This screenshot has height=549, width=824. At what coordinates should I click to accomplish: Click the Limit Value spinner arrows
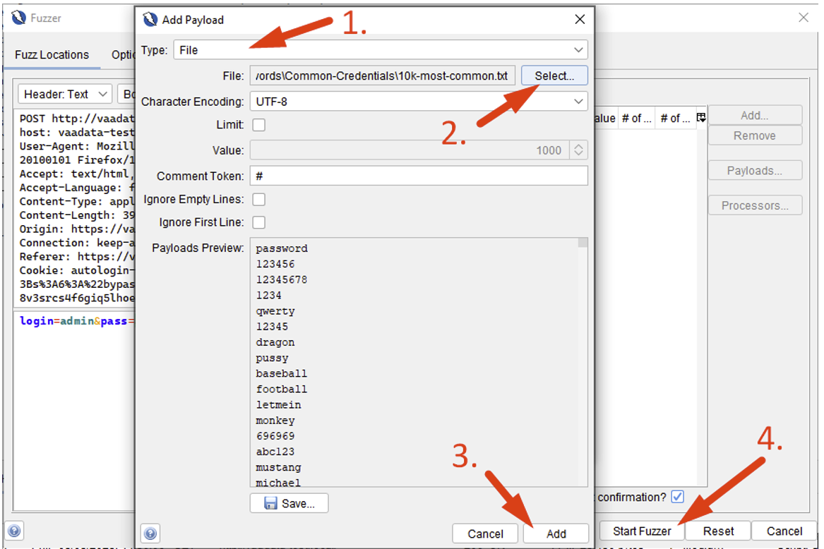[x=579, y=150]
